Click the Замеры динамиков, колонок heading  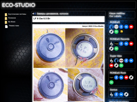(53, 14)
